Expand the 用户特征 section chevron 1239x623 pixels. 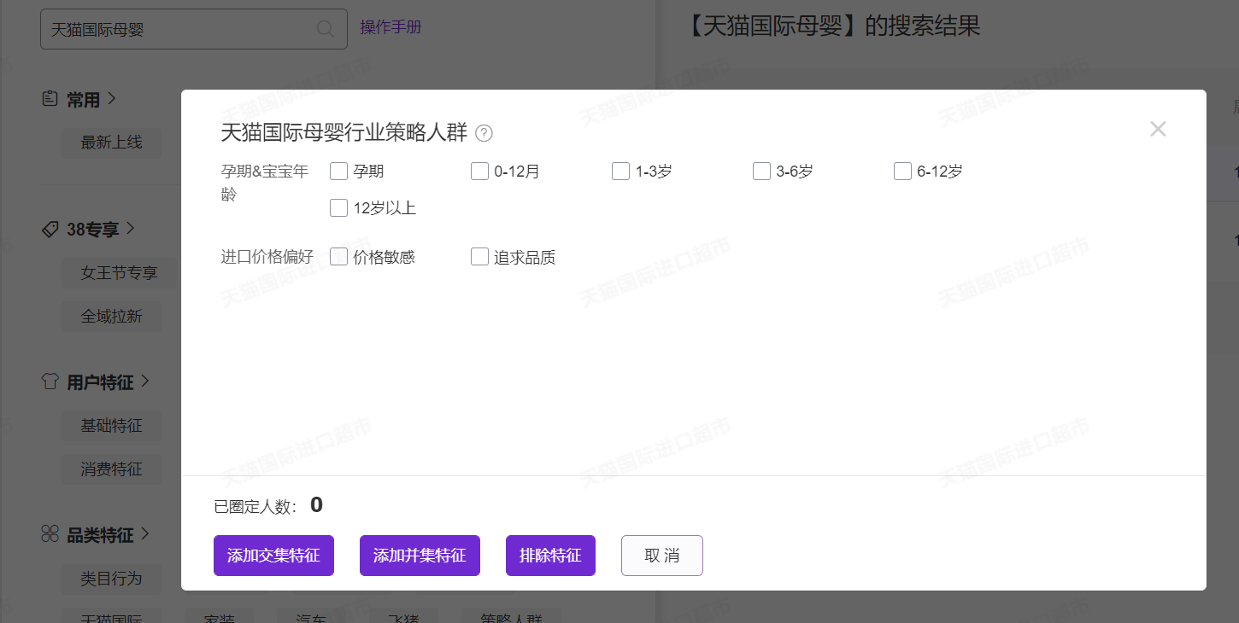pos(144,381)
